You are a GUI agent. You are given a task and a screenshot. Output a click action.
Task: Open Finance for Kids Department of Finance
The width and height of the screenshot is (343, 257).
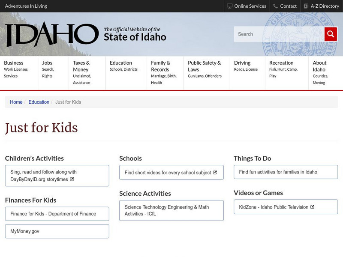[x=56, y=213]
